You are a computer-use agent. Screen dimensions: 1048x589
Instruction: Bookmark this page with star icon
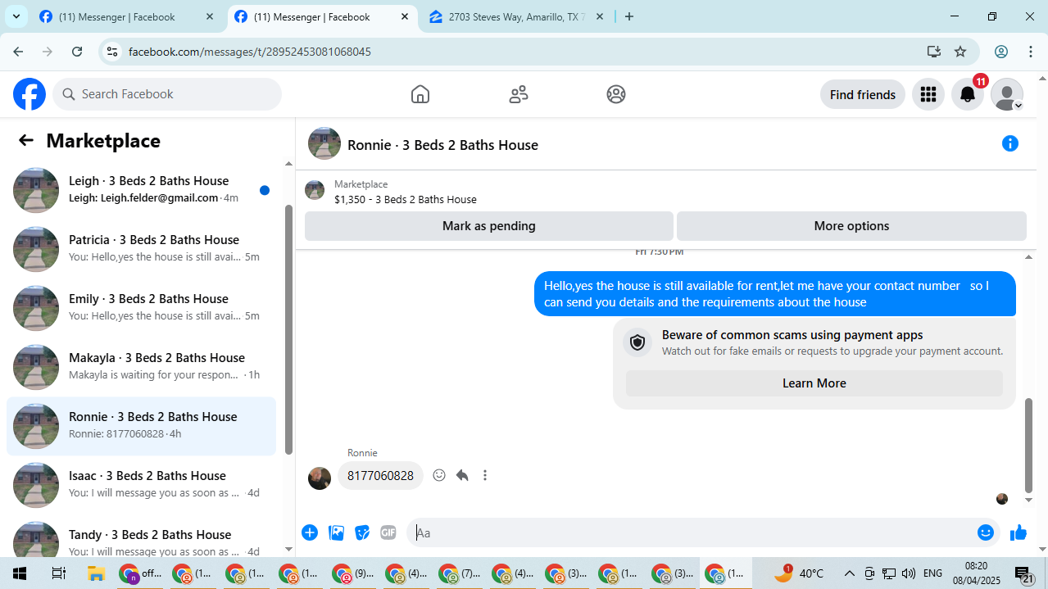click(960, 52)
